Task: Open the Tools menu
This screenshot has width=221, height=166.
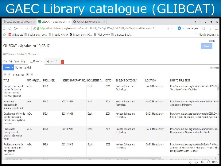Action: 17,62
